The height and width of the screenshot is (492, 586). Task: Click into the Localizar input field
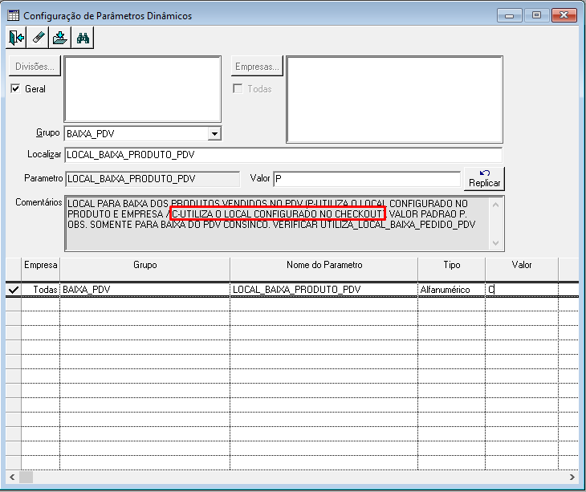click(x=283, y=155)
